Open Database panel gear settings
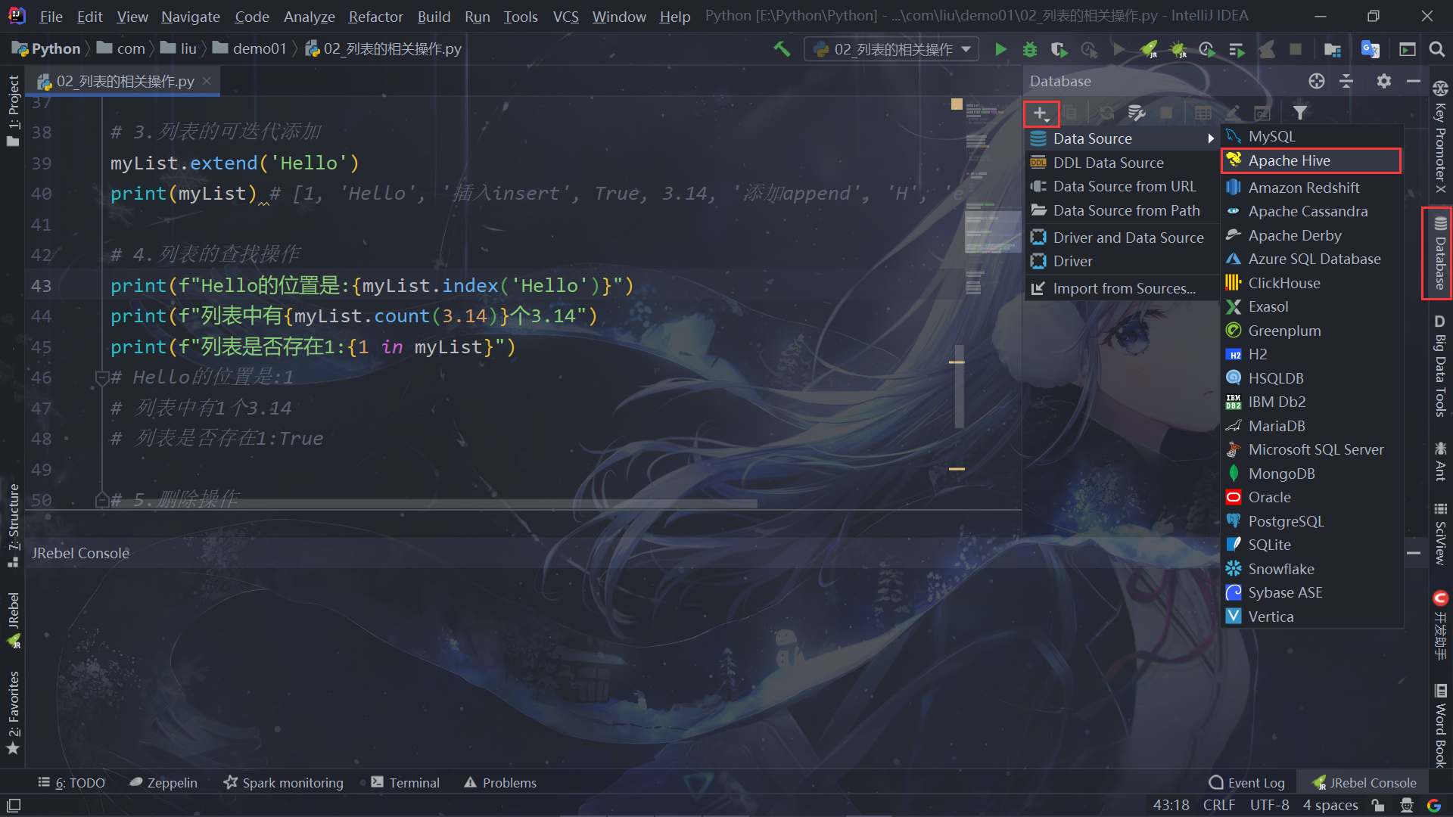 pos(1384,81)
